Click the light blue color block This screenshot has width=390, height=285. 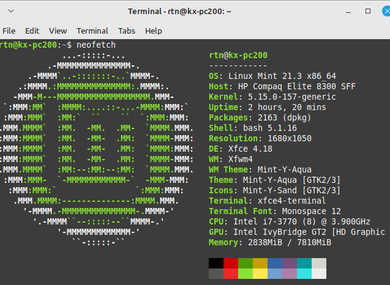click(274, 273)
